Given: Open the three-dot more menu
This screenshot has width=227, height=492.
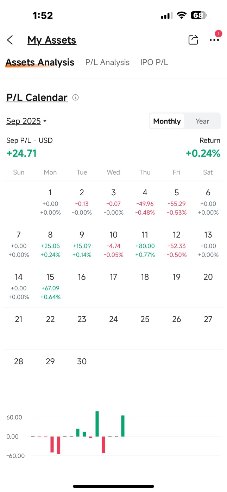Looking at the screenshot, I should point(214,40).
